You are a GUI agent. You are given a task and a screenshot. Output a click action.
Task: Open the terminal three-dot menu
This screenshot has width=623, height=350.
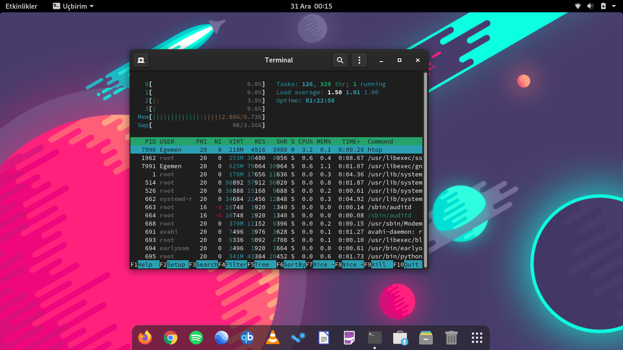(x=359, y=60)
